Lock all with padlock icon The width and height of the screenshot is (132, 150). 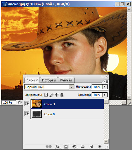coord(62,95)
